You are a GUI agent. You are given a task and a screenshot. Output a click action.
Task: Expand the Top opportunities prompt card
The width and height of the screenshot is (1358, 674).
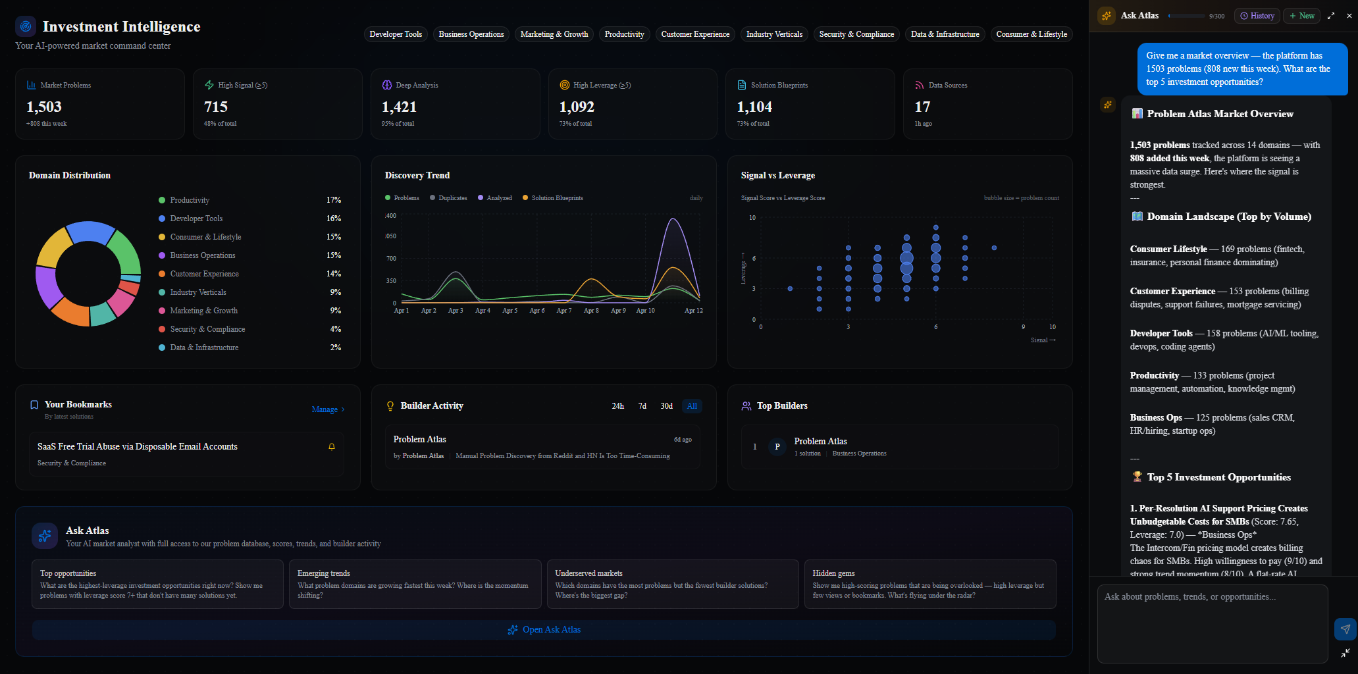pyautogui.click(x=157, y=584)
